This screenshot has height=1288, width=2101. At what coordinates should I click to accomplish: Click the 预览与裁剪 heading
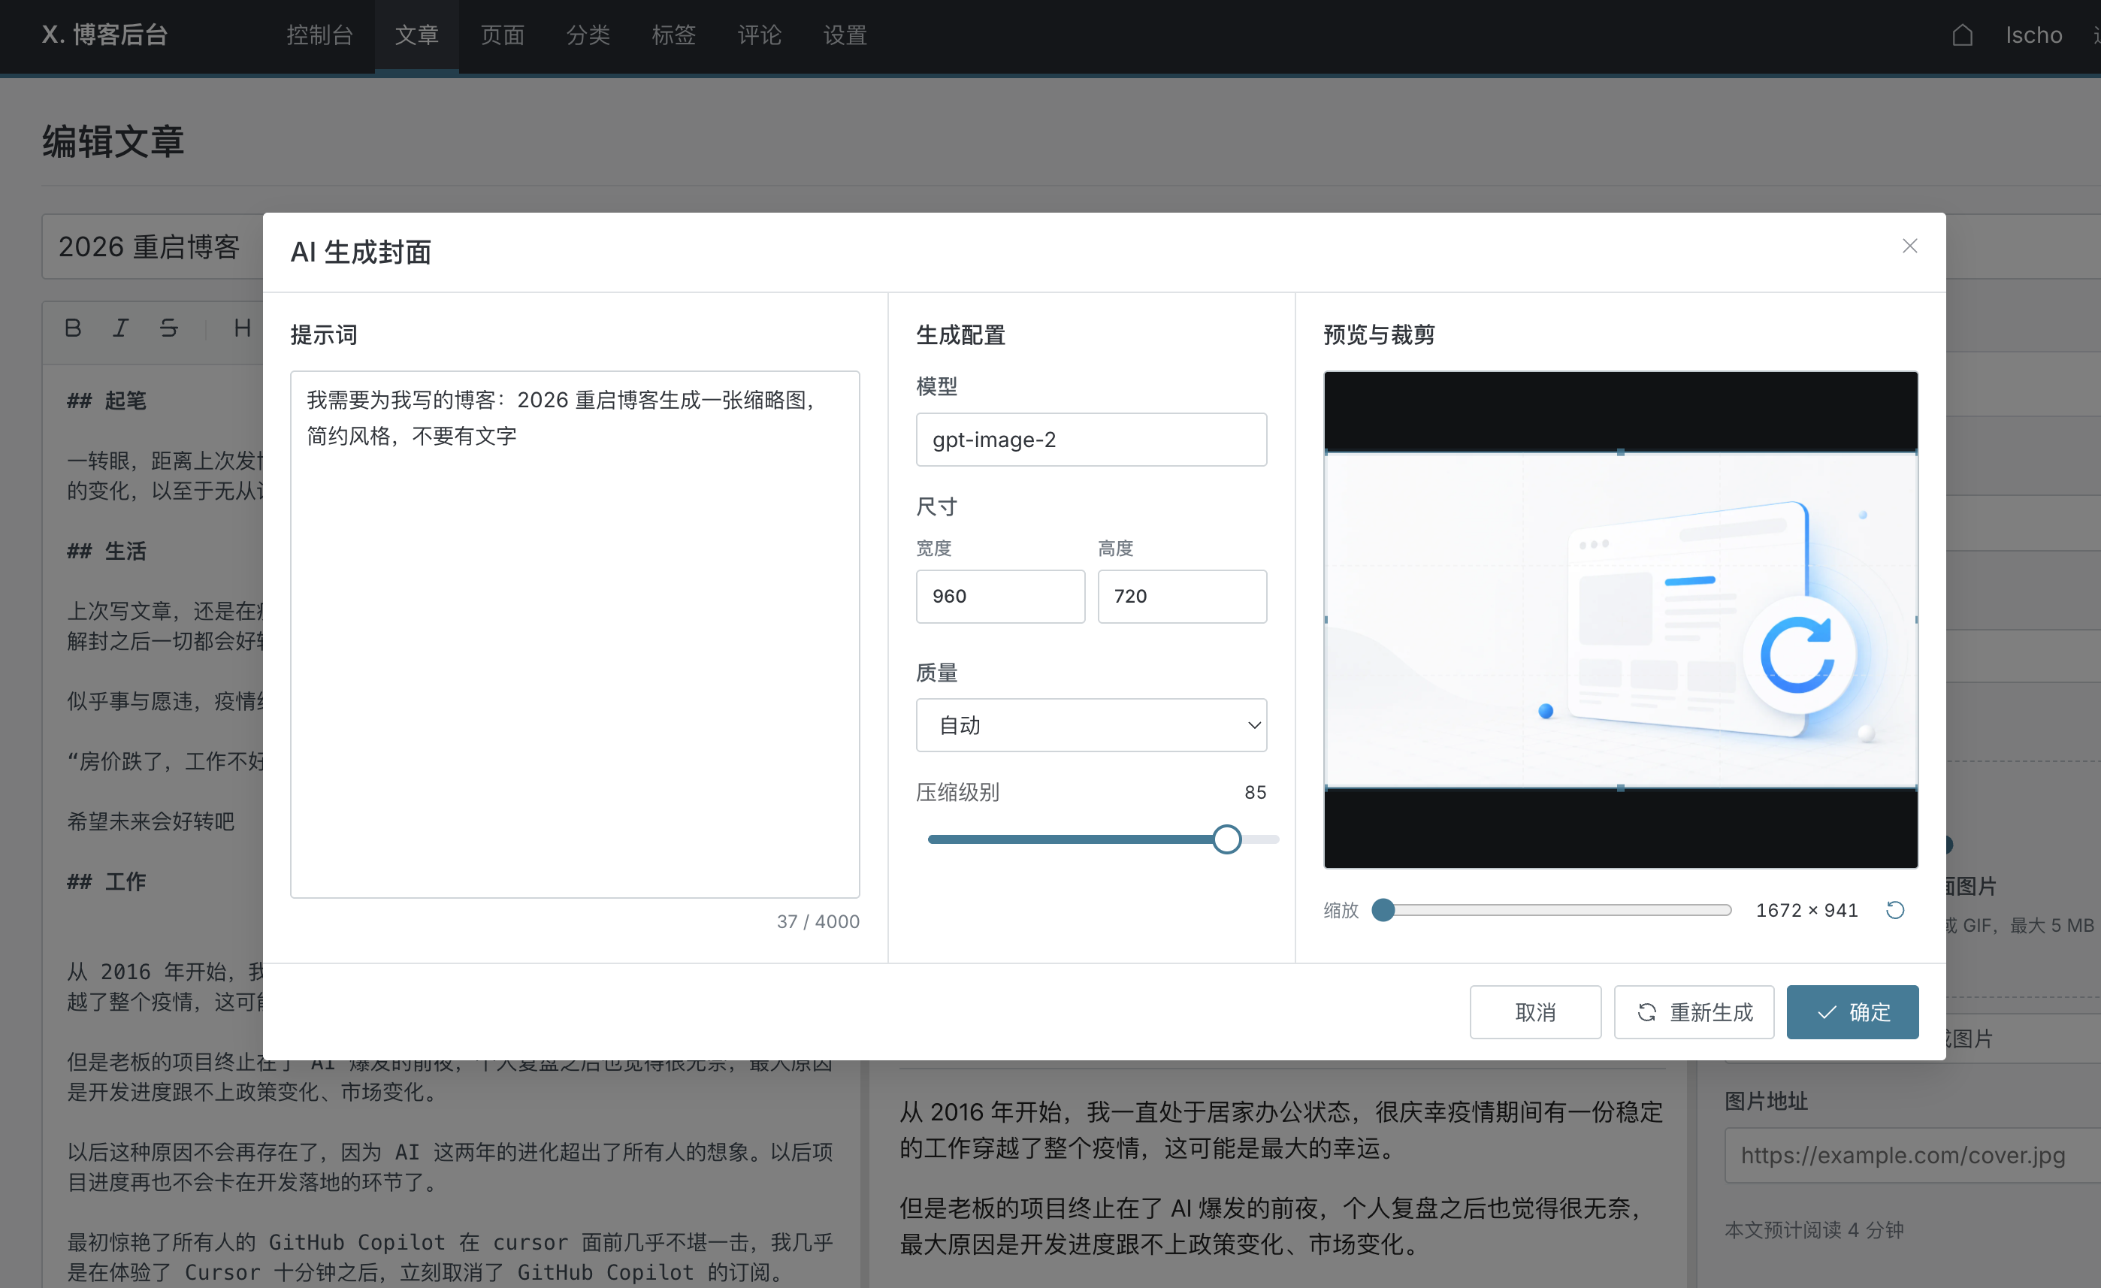[1379, 334]
